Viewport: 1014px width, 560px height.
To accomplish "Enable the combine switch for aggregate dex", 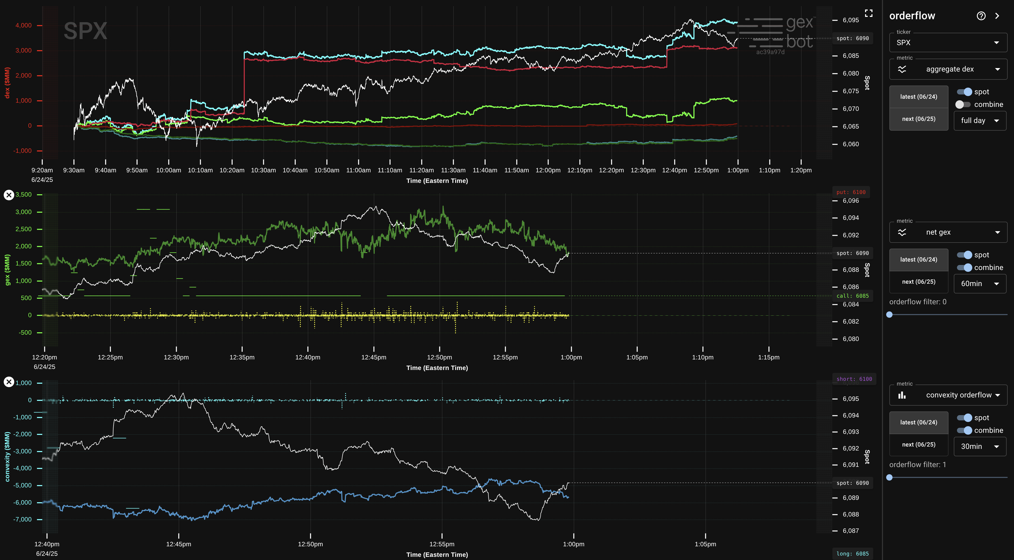I will (963, 105).
